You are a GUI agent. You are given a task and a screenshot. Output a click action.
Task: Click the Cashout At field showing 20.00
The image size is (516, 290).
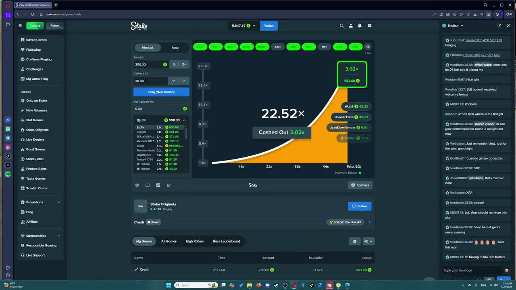pyautogui.click(x=151, y=81)
